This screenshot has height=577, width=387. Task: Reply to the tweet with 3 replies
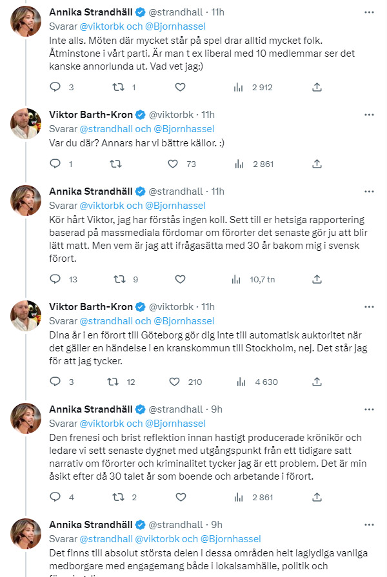(x=55, y=87)
